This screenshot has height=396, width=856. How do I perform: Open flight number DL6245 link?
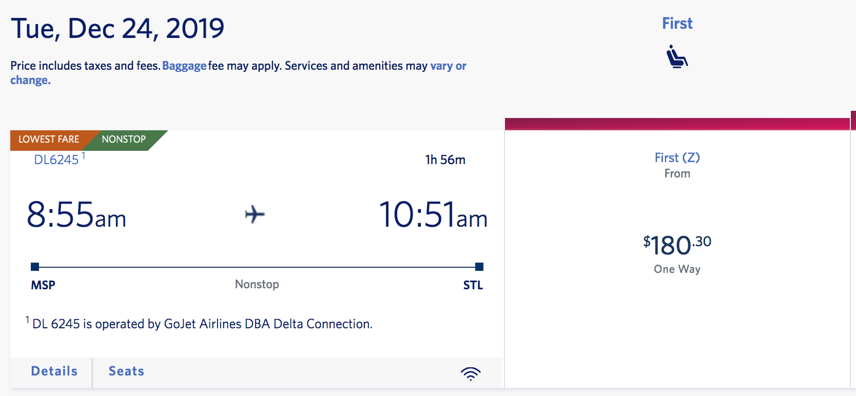click(x=56, y=160)
